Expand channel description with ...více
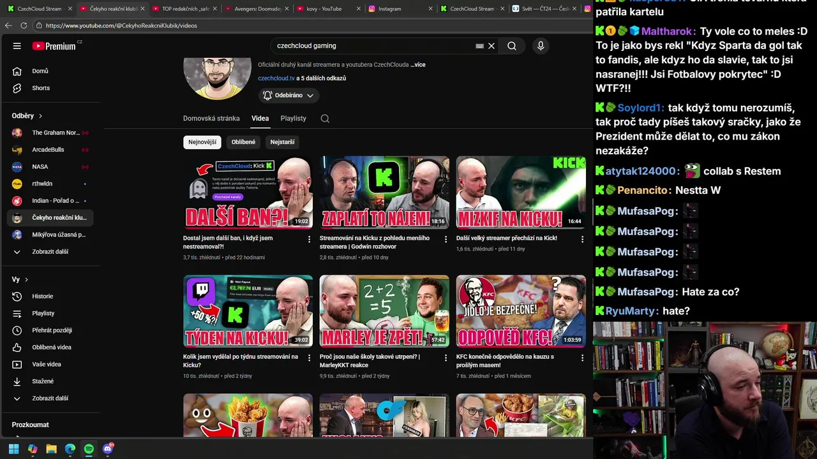The image size is (817, 459). [417, 64]
